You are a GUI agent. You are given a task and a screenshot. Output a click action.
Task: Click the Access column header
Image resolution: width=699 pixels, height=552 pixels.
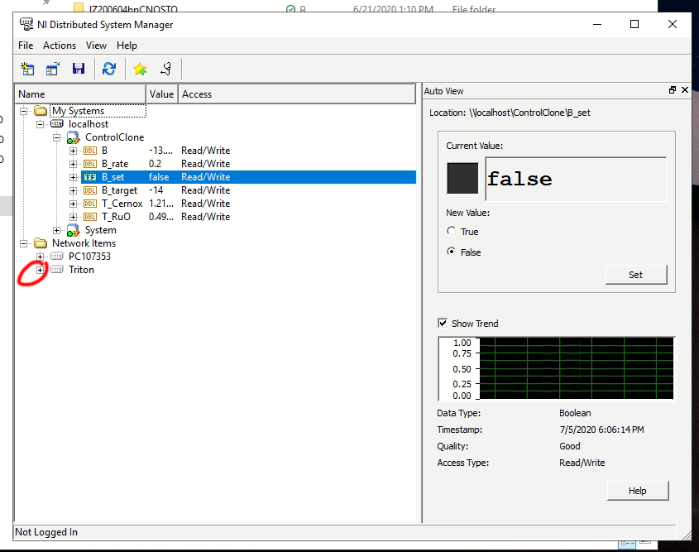[x=297, y=94]
